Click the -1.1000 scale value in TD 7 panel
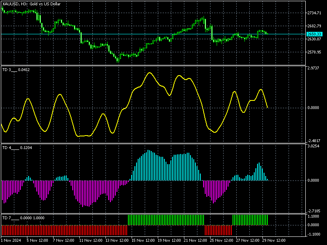Screen dimensions: 327x245 point(314,234)
